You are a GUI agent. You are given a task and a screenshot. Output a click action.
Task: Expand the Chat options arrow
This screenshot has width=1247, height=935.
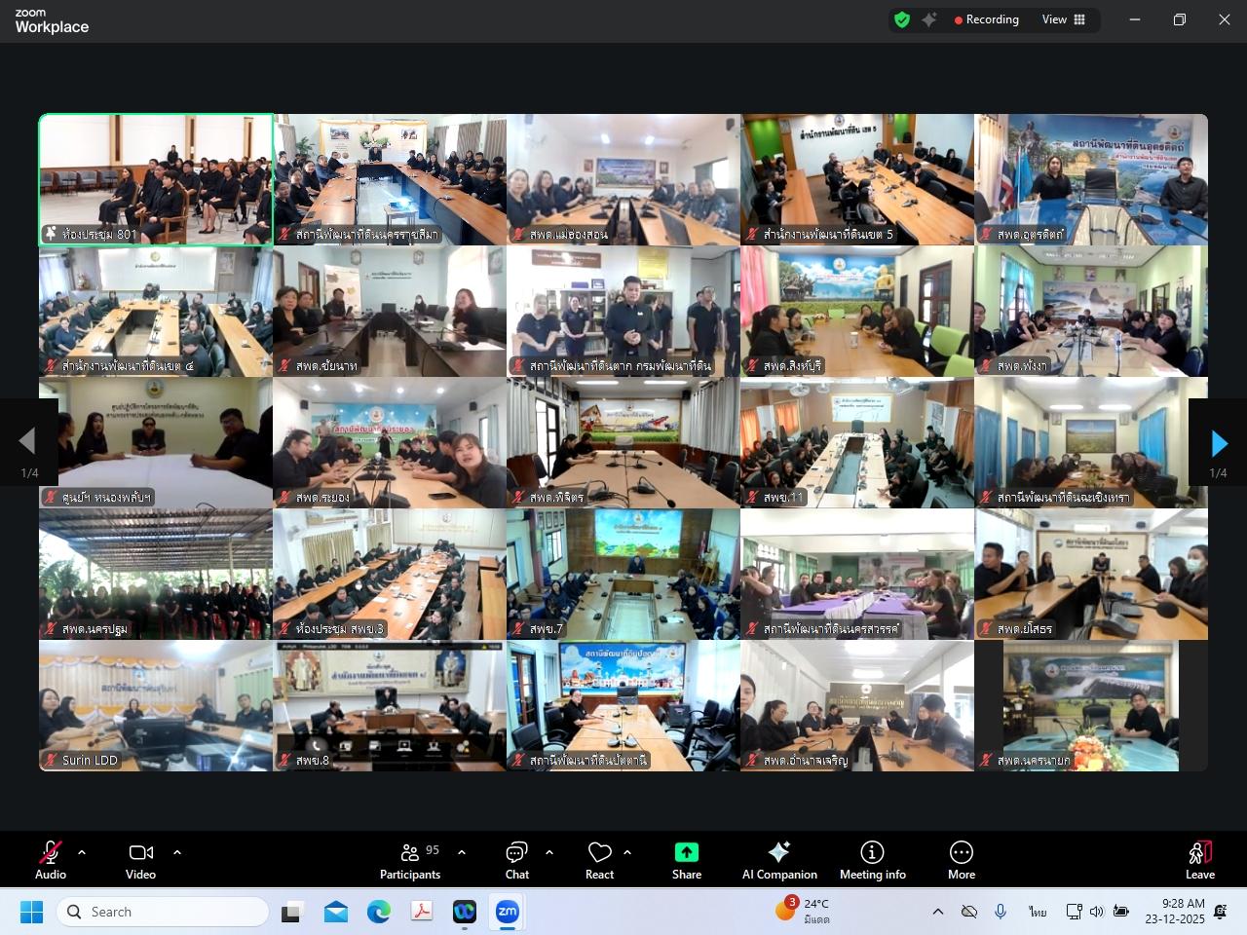pyautogui.click(x=549, y=852)
